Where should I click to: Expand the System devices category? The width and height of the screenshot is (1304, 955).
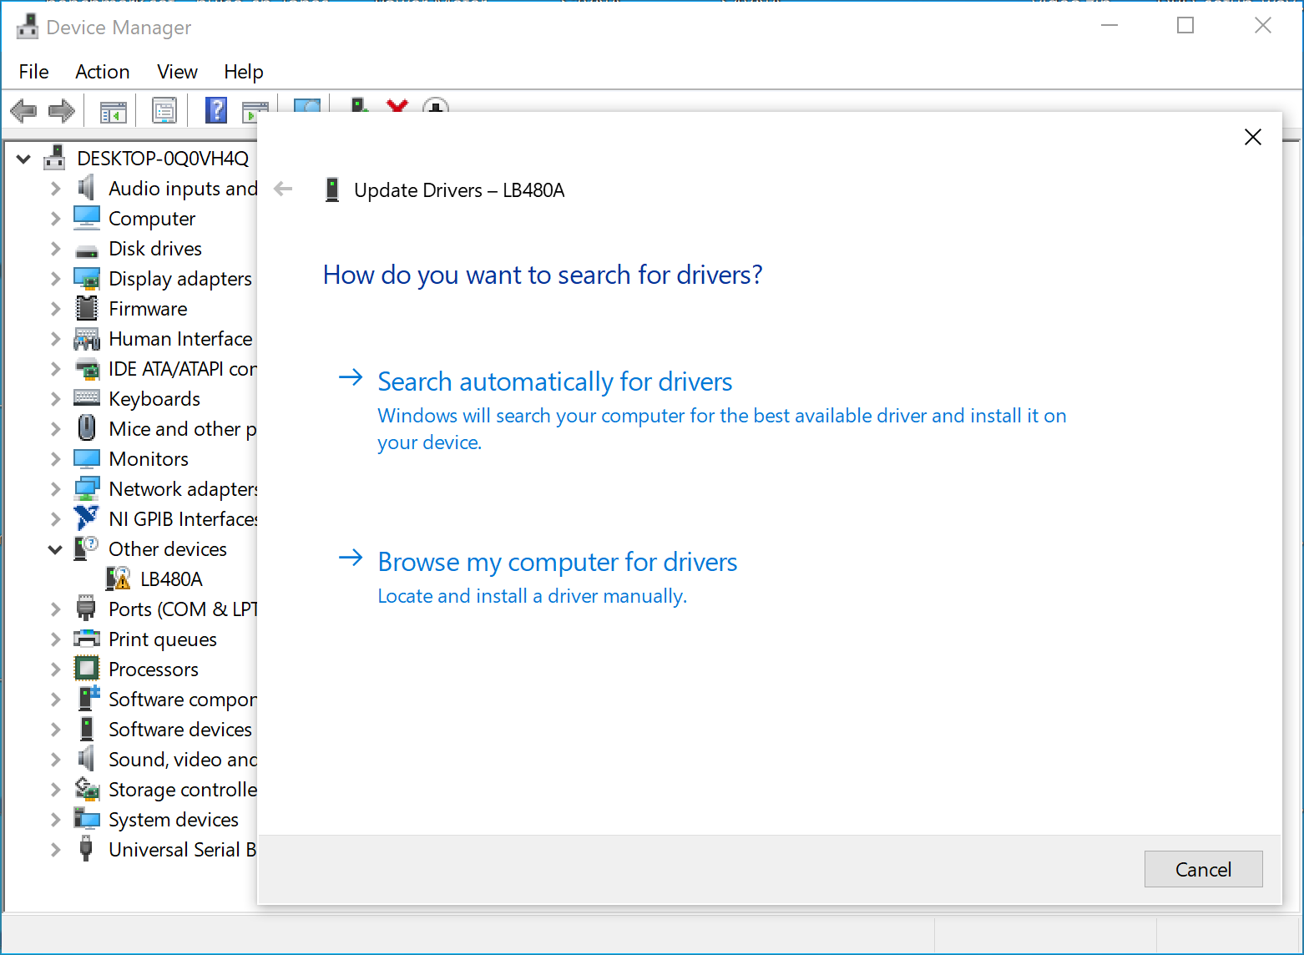55,819
